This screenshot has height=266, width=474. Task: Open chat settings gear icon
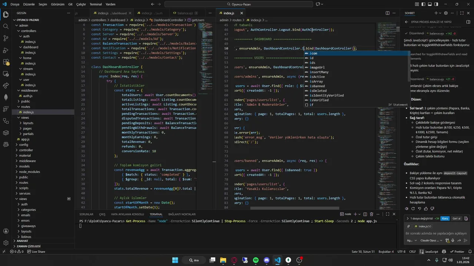pyautogui.click(x=446, y=13)
